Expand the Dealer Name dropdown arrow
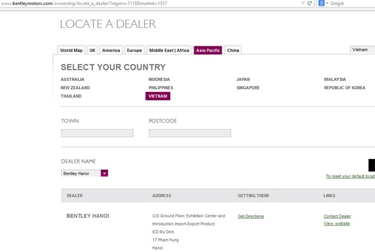Screen dimensions: 375x252 coord(104,173)
